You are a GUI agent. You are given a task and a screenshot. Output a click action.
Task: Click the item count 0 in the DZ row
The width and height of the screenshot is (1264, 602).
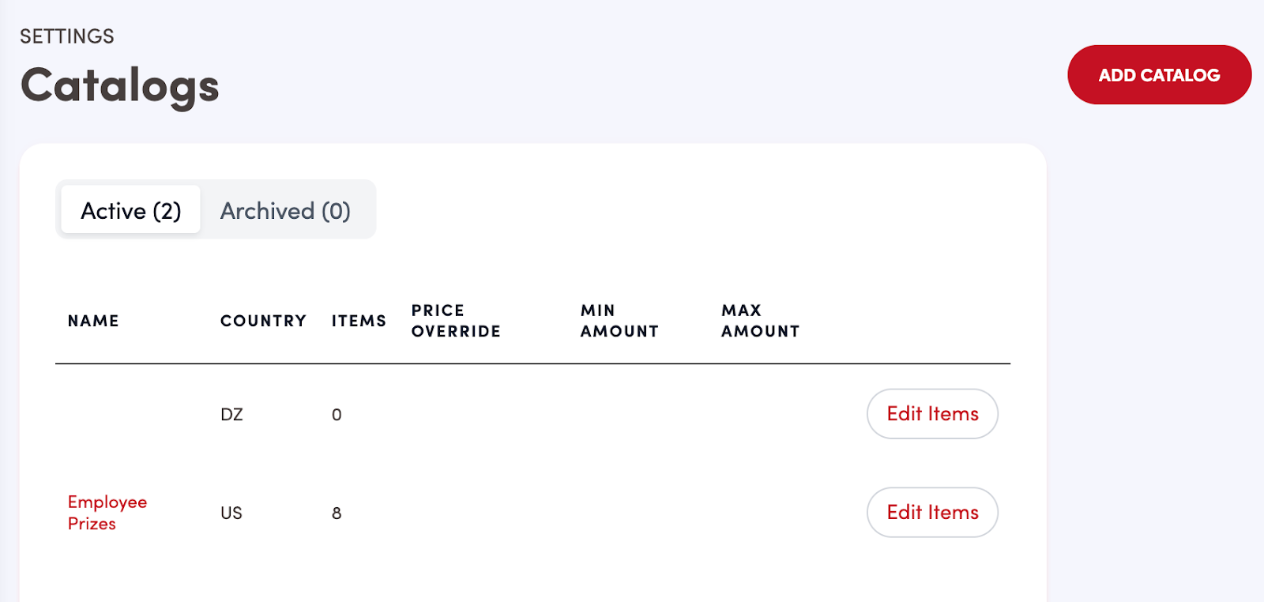pos(337,415)
